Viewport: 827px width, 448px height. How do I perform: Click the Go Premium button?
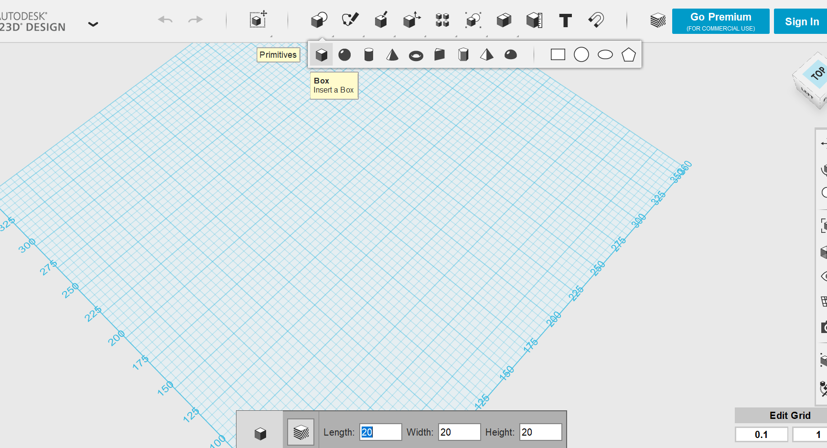[x=720, y=21]
